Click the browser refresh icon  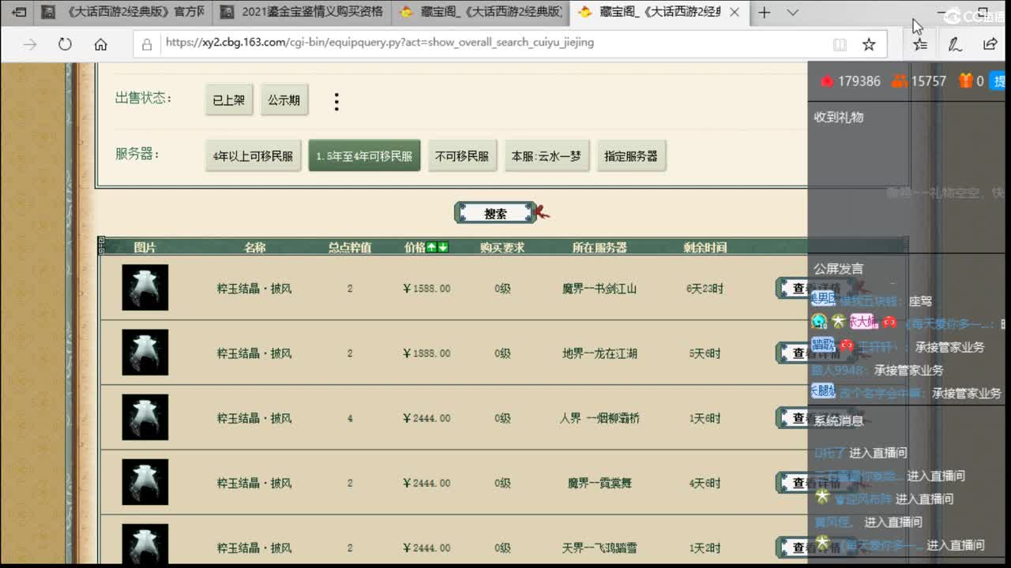click(x=65, y=45)
